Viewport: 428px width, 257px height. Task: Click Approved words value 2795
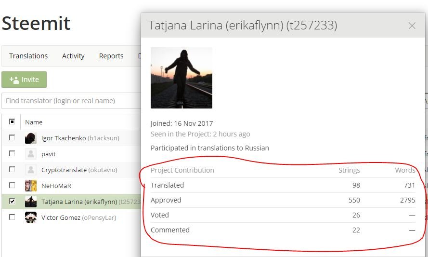coord(408,201)
